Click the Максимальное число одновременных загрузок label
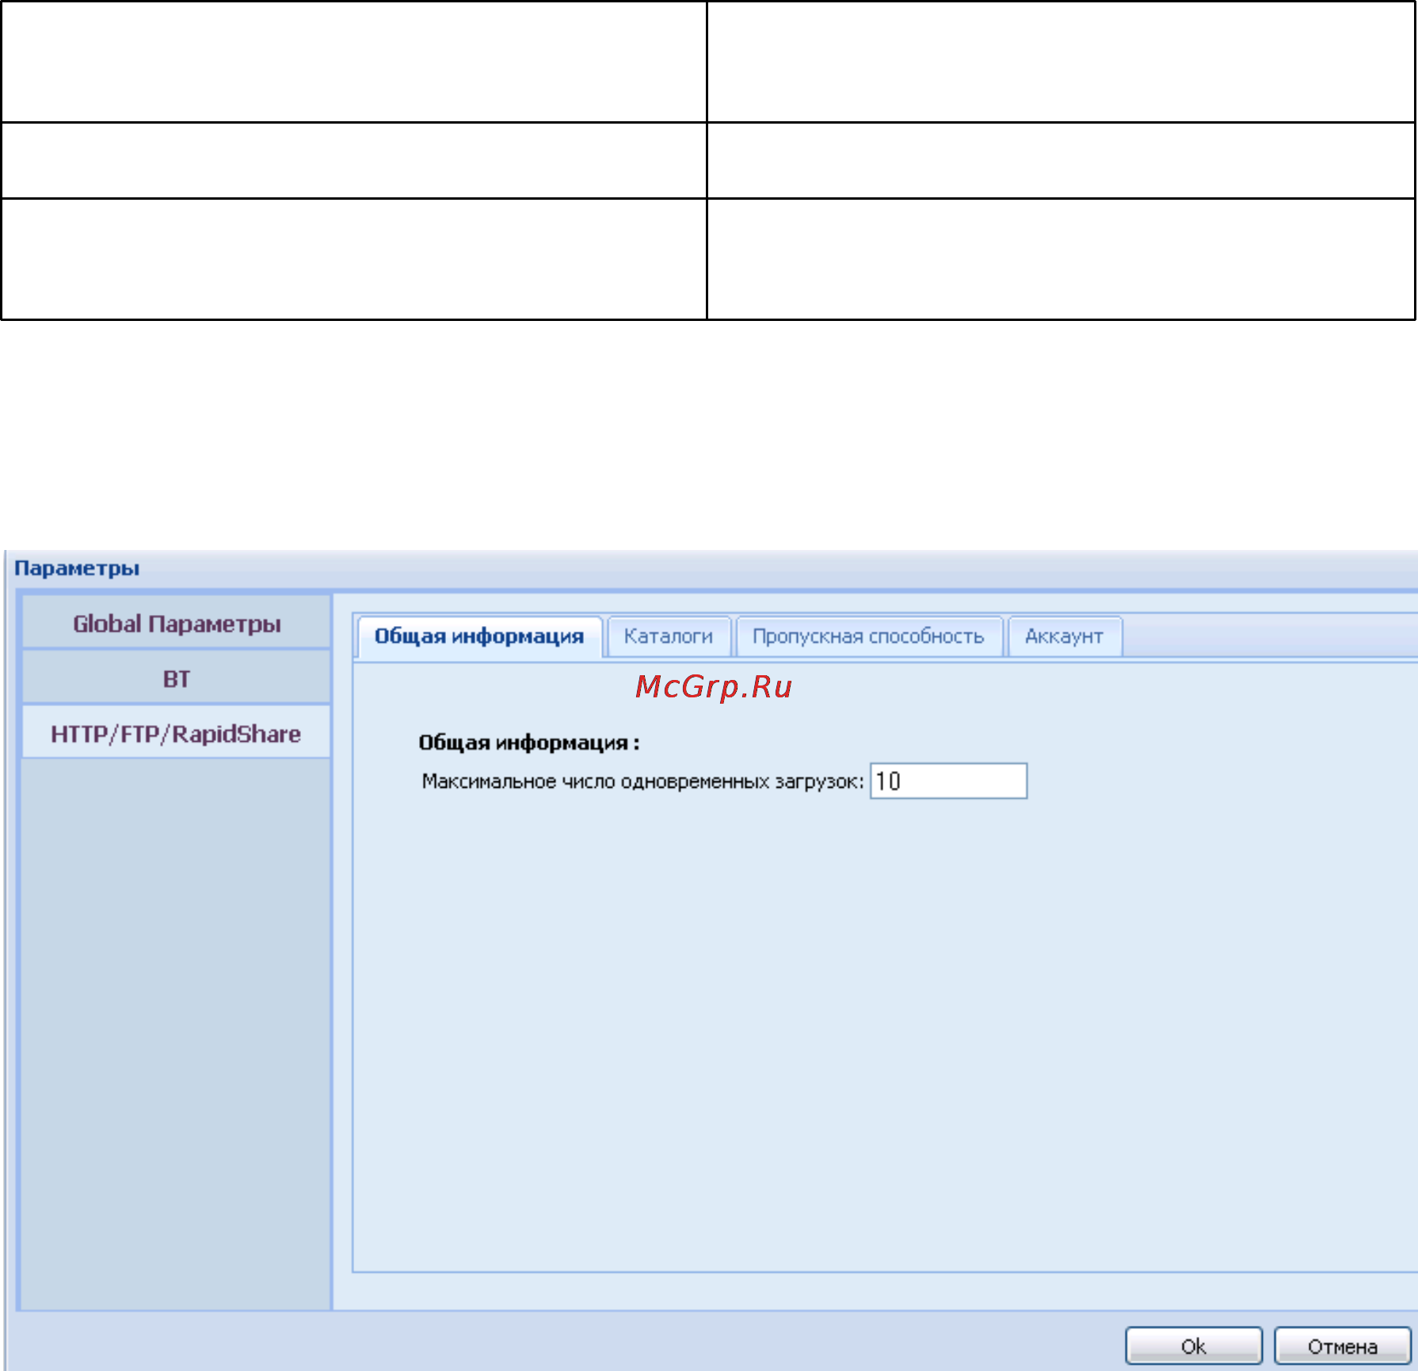Viewport: 1418px width, 1371px height. tap(642, 781)
